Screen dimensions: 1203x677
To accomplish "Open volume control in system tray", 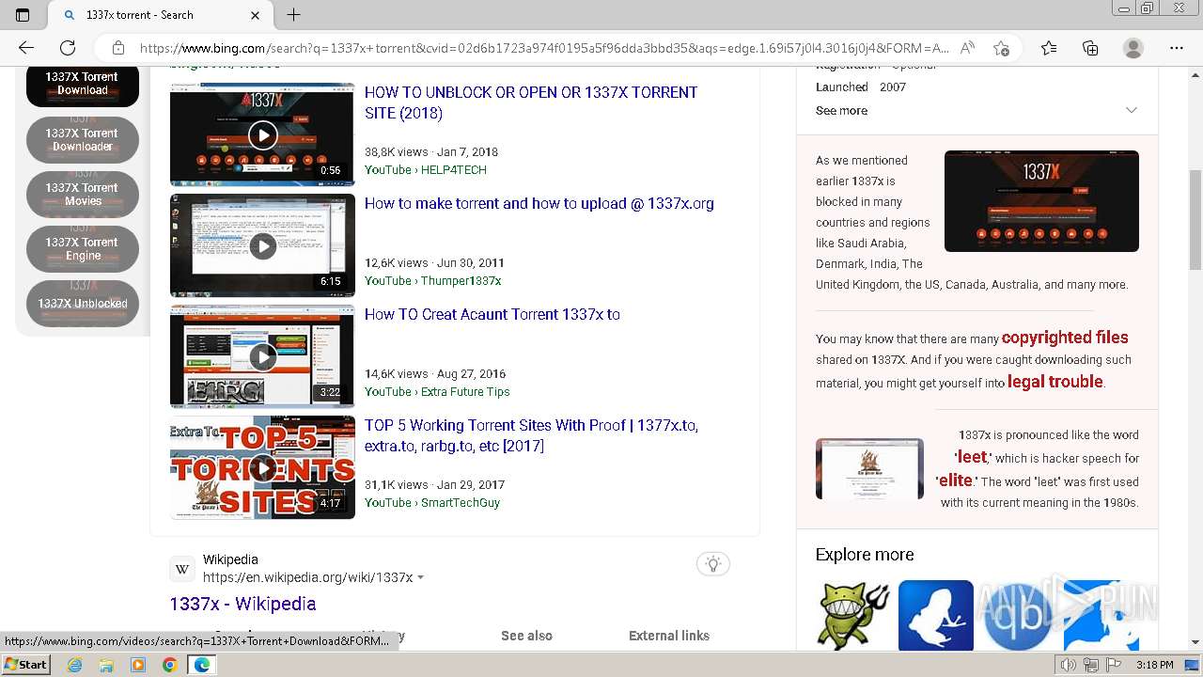I will point(1069,665).
